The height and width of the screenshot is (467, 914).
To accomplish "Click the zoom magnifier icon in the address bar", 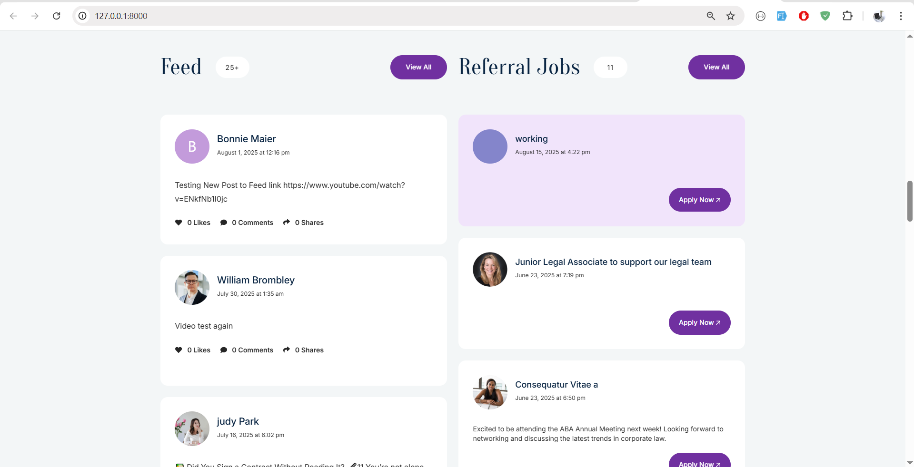I will pyautogui.click(x=711, y=16).
